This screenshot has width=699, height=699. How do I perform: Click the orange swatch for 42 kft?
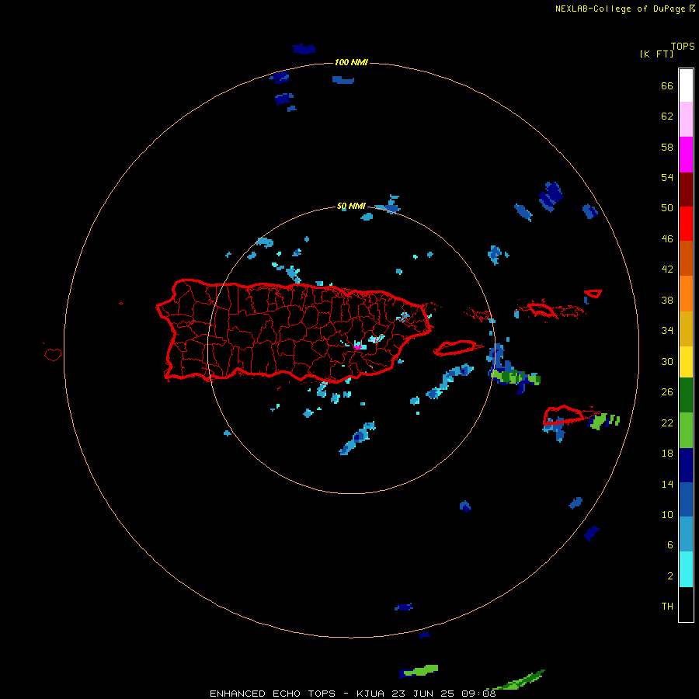click(686, 294)
